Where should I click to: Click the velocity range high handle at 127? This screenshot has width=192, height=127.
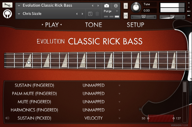point(173,118)
